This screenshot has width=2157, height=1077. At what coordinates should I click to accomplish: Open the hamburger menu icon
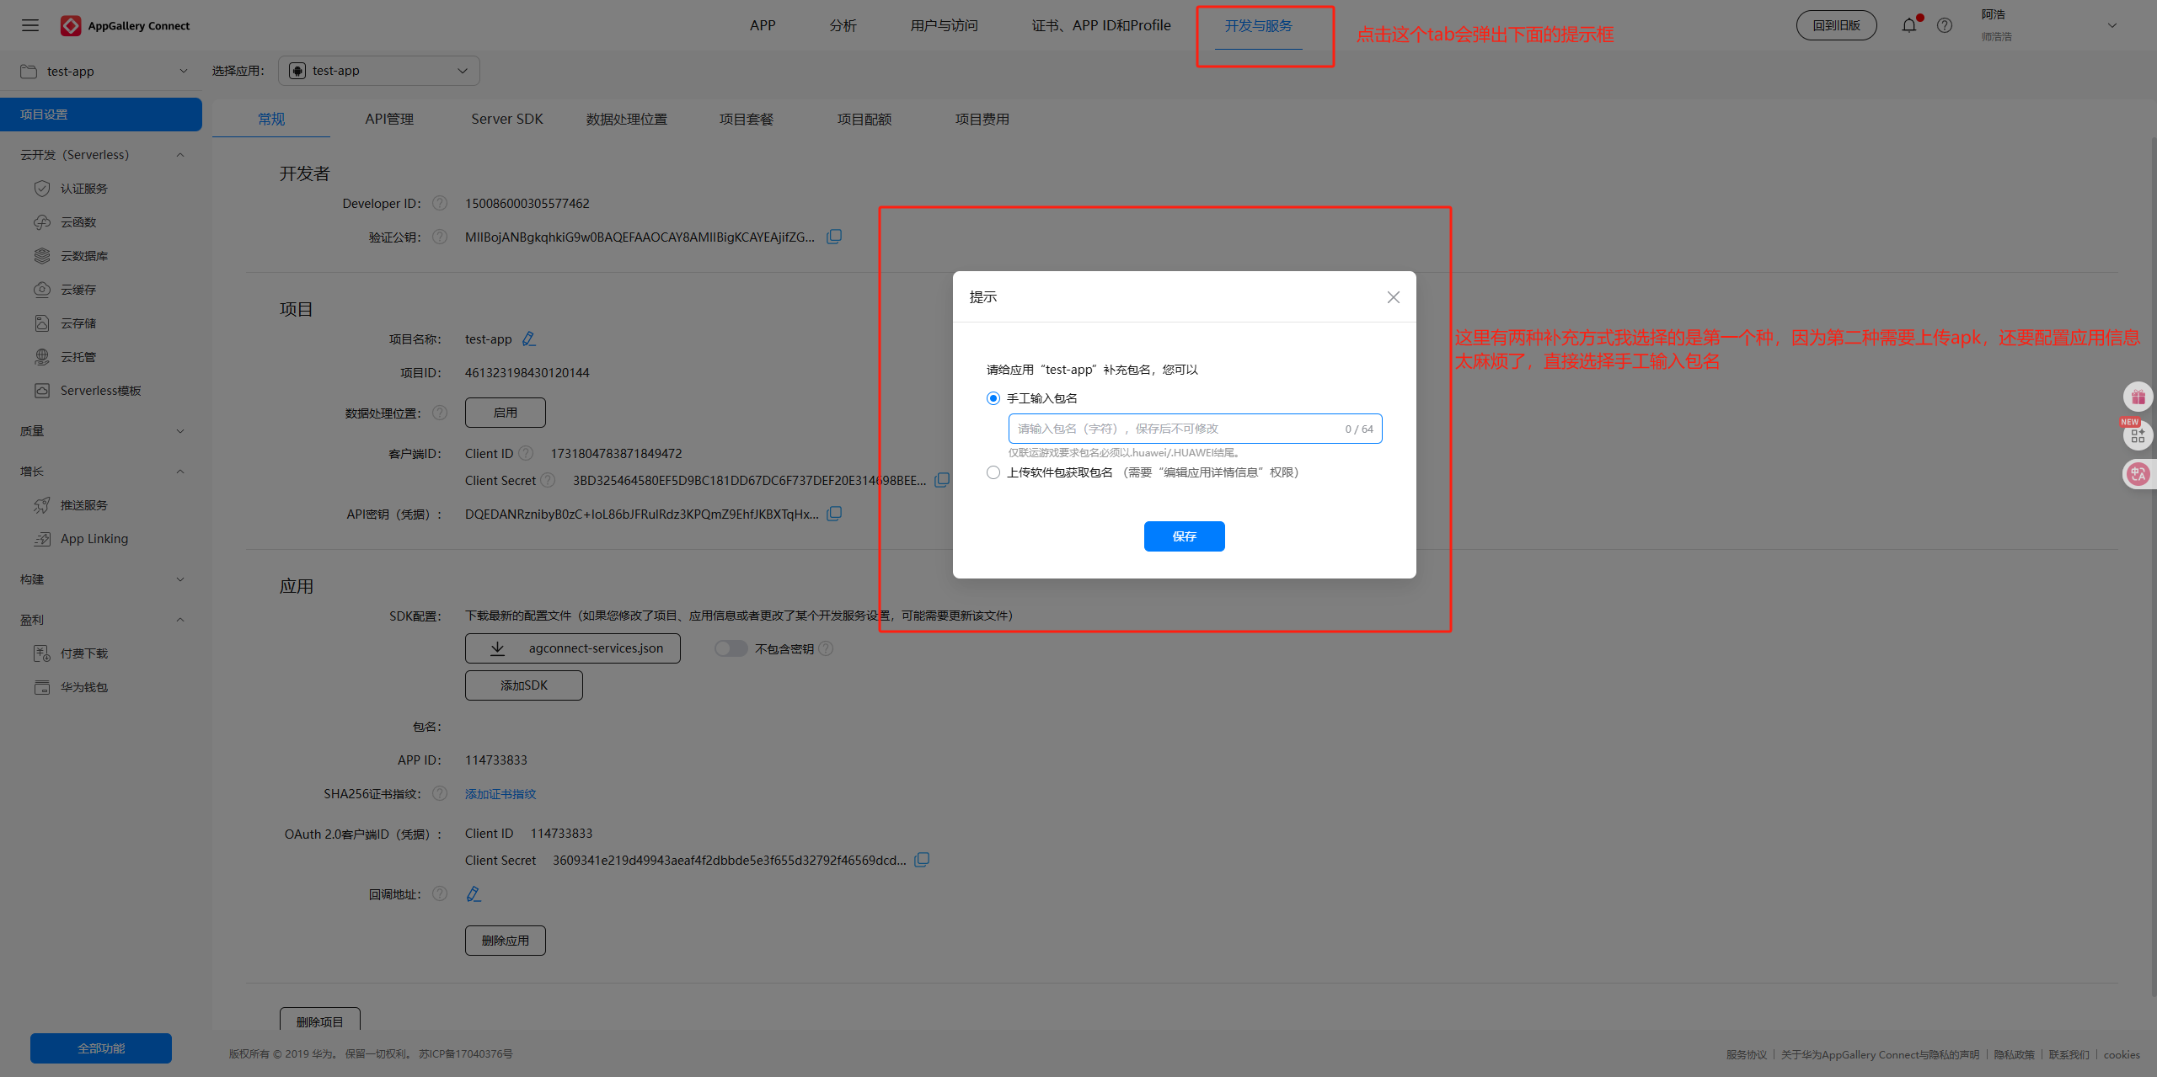click(30, 25)
